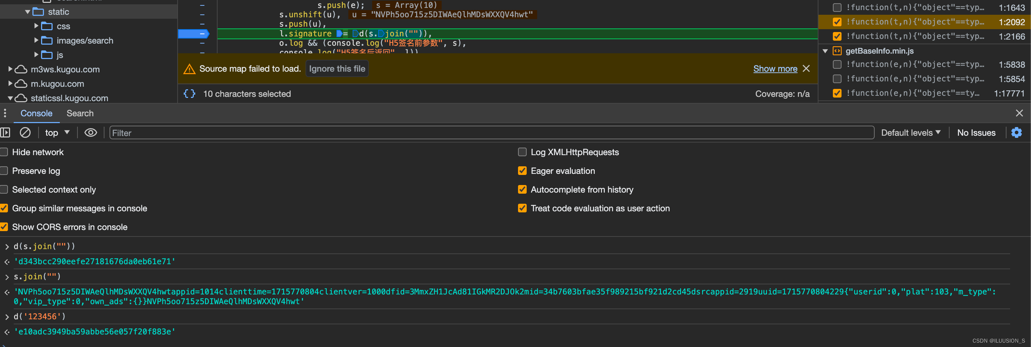Focus the console Filter field
Image resolution: width=1031 pixels, height=347 pixels.
491,133
